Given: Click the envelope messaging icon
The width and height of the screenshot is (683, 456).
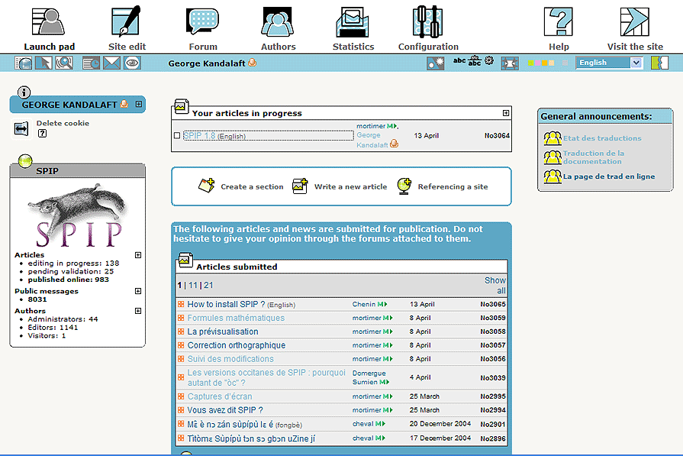Looking at the screenshot, I should [112, 63].
